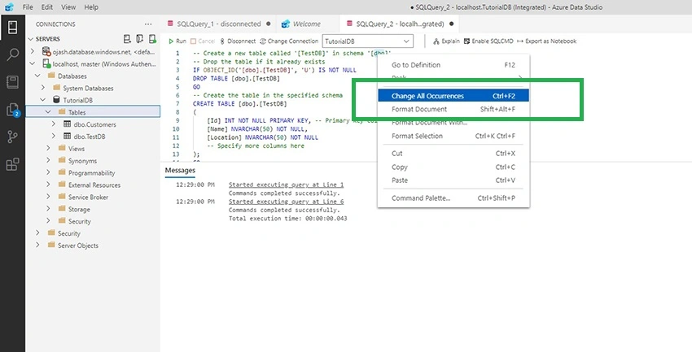Click the Azure Data Studio logo in the title bar

9,7
